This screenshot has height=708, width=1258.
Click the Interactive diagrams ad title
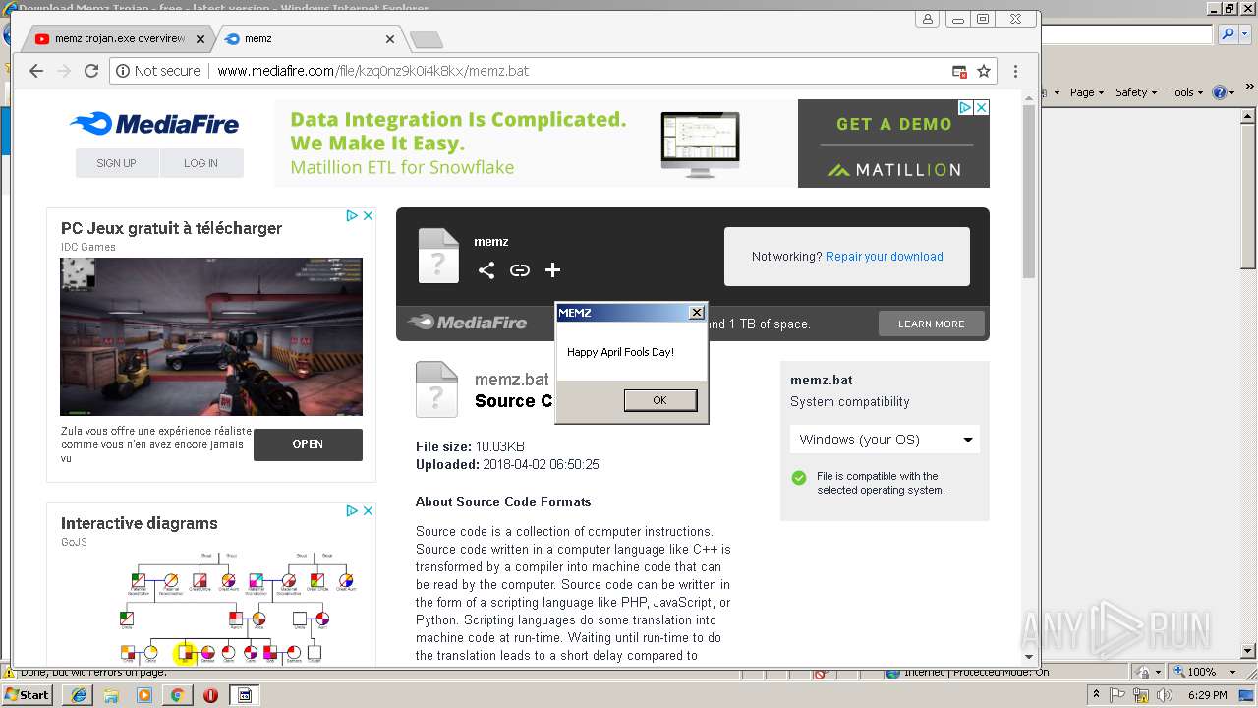140,523
